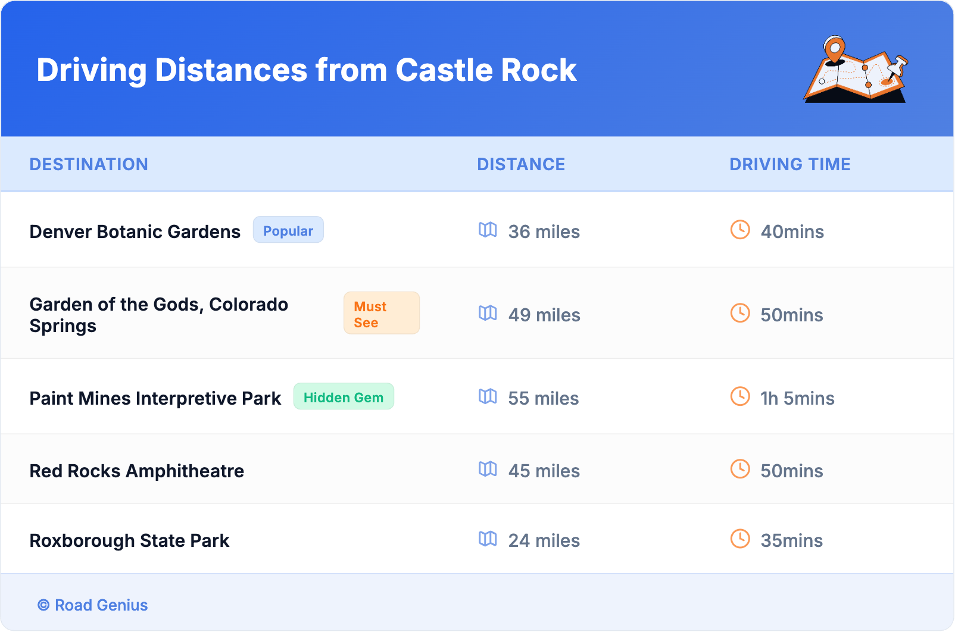Click the Driving Time column header
The width and height of the screenshot is (955, 632).
pos(790,164)
